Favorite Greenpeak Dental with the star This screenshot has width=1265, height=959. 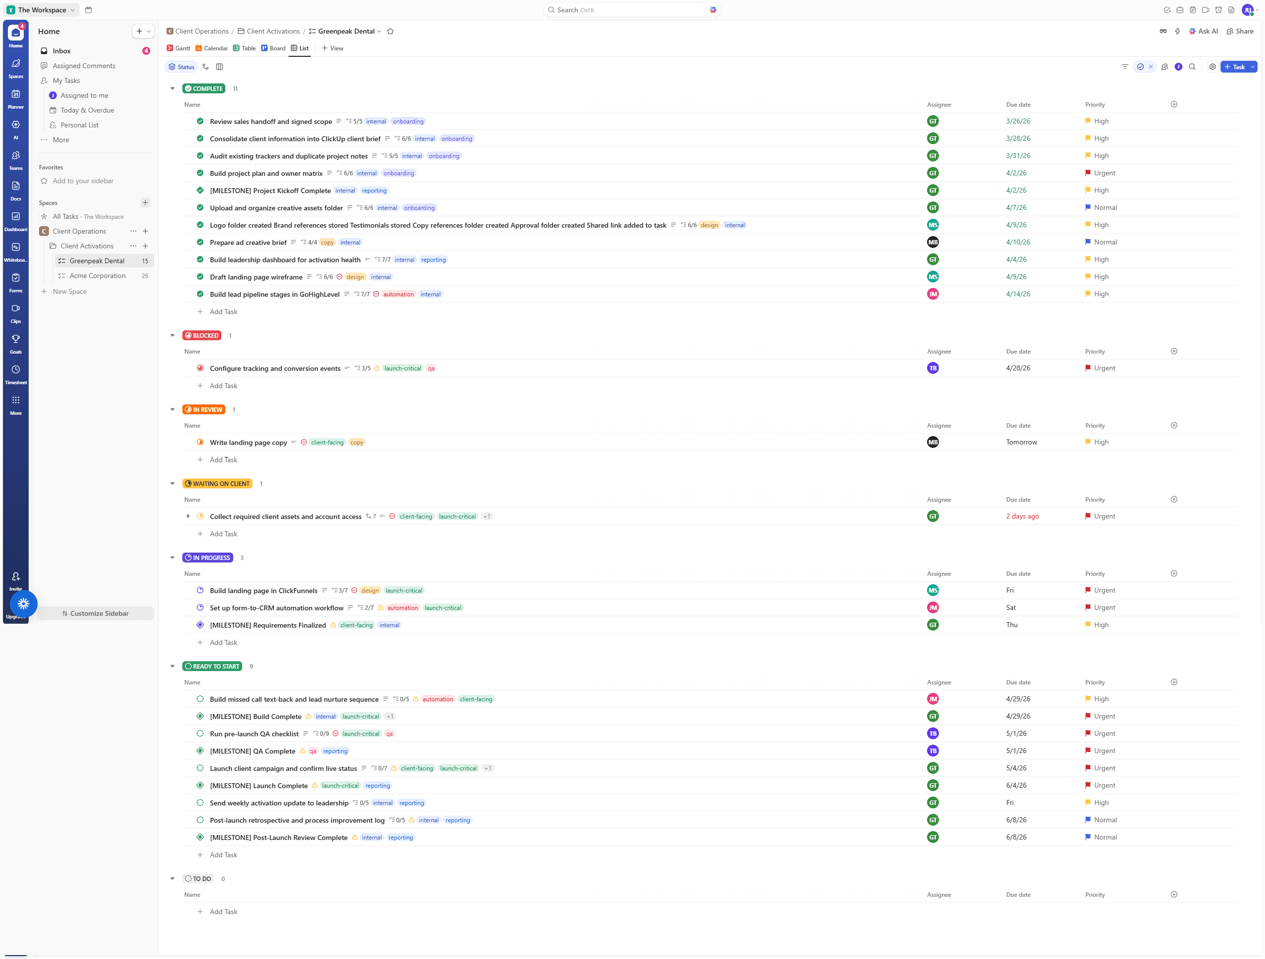(390, 32)
